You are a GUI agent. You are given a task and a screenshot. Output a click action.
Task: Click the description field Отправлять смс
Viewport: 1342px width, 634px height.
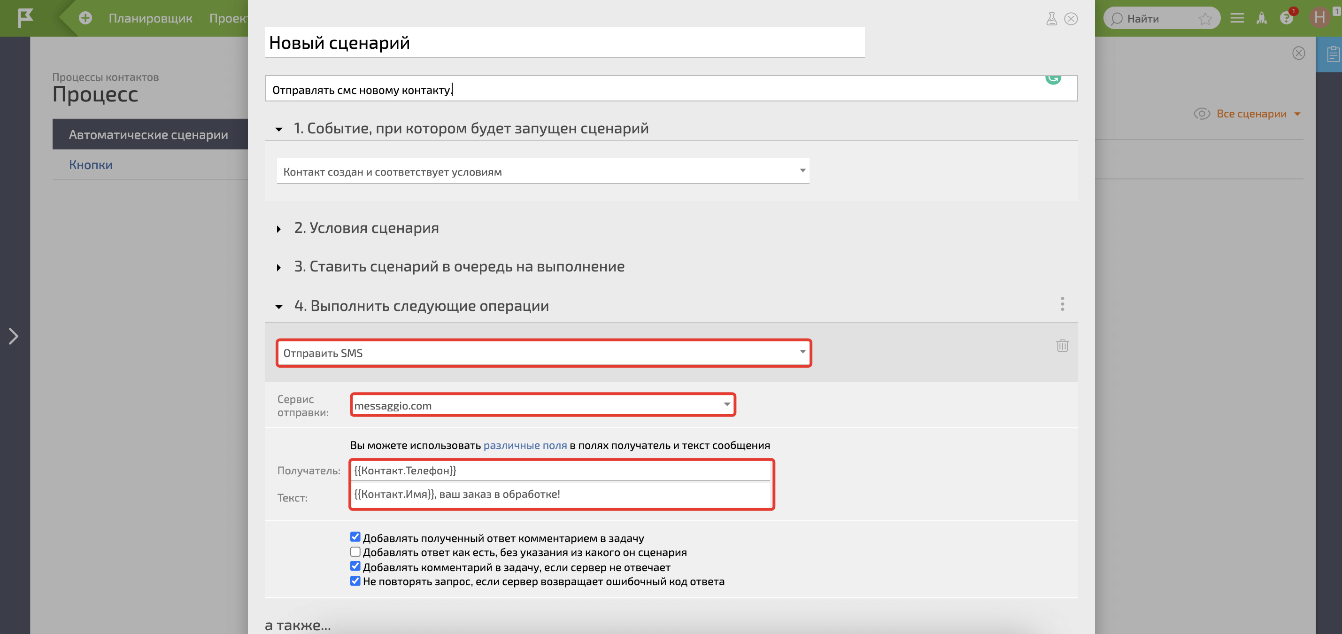[671, 89]
